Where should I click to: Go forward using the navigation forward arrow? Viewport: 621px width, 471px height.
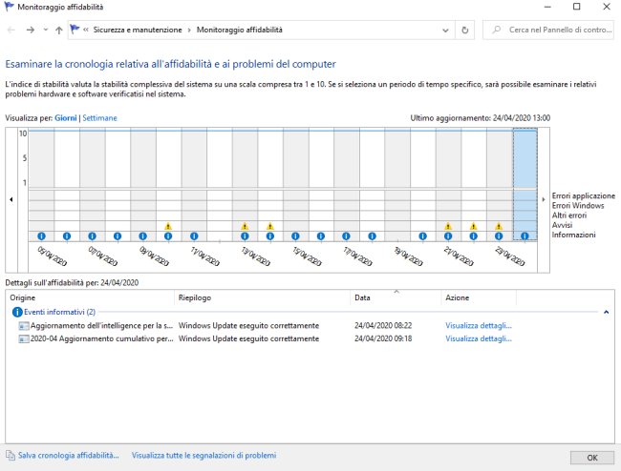[x=31, y=30]
